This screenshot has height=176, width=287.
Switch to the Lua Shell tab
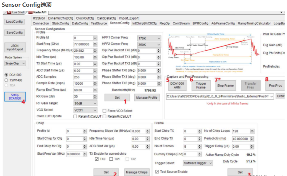tap(16, 12)
